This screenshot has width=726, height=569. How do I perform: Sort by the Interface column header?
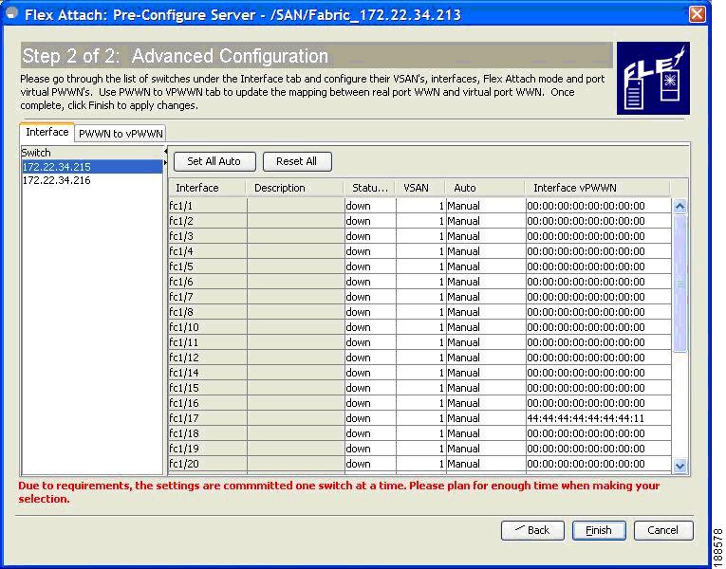(207, 188)
